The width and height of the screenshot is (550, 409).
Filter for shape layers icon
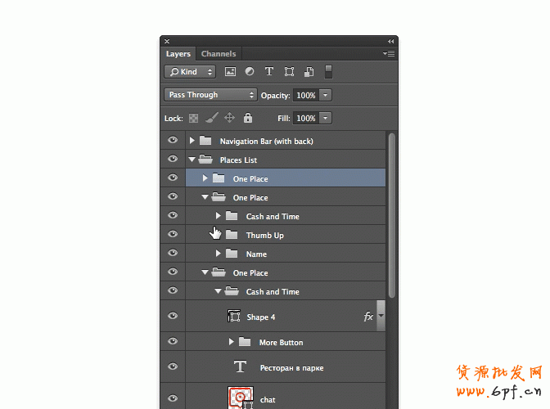tap(289, 72)
